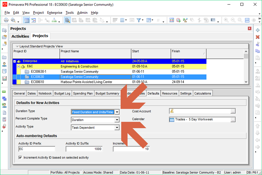The width and height of the screenshot is (262, 175).
Task: Click the Filter funnel icon
Action: [138, 20]
